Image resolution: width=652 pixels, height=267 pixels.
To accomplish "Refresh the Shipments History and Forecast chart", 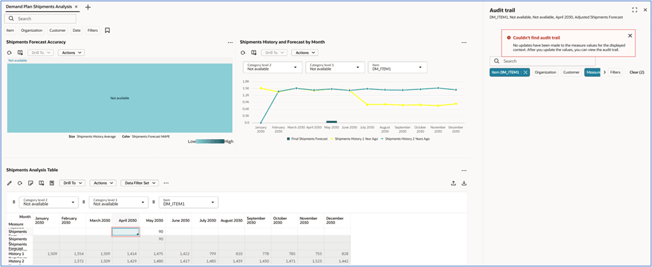I will tap(243, 53).
